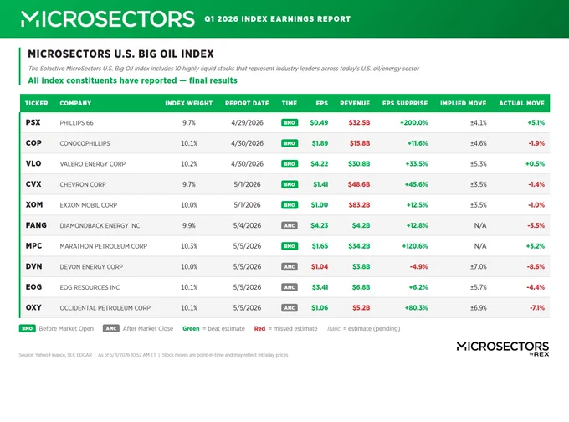The height and width of the screenshot is (422, 569).
Task: Select the MPC ticker
Action: click(33, 246)
